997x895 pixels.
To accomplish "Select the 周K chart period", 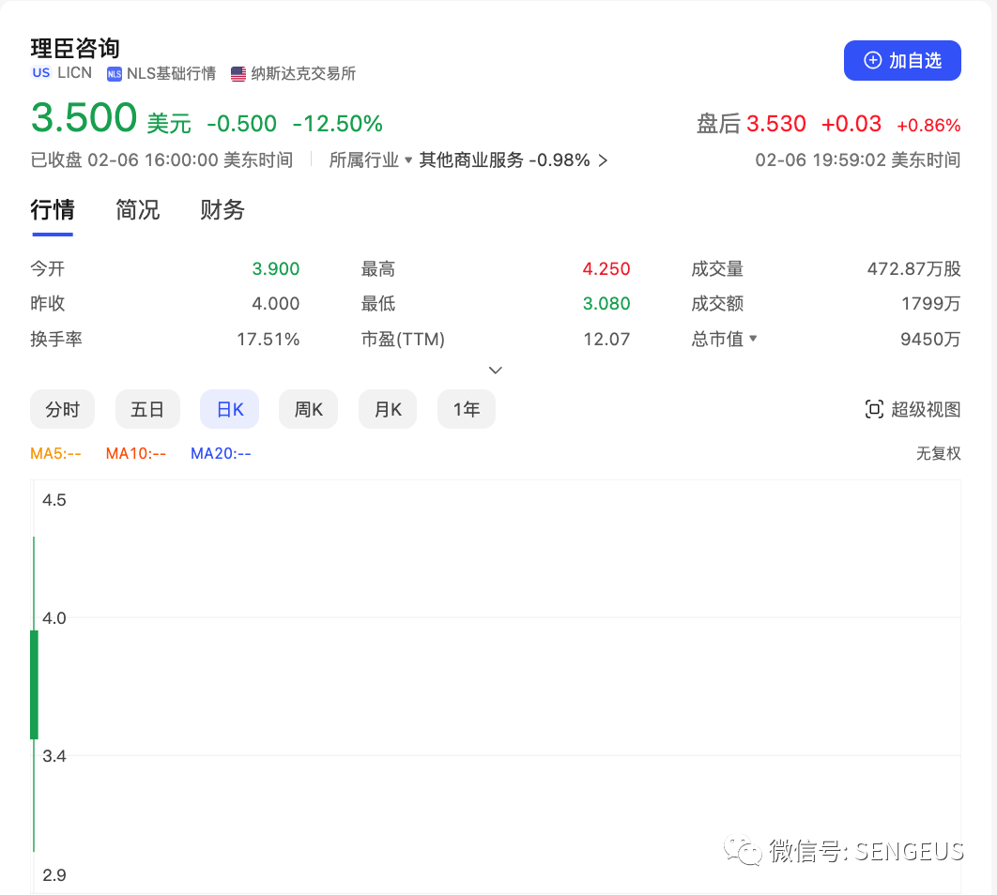I will coord(308,409).
